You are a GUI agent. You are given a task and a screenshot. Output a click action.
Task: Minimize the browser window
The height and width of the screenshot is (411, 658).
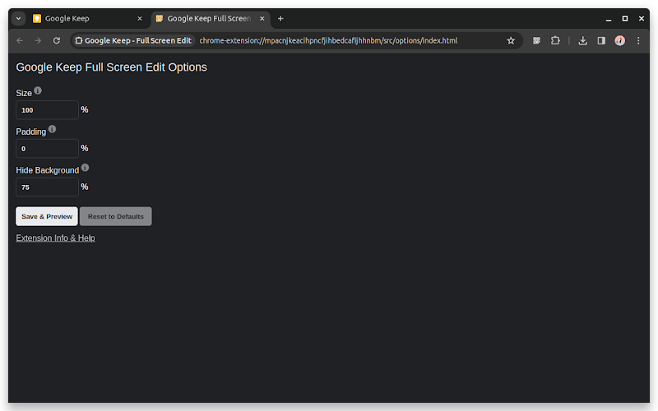(x=609, y=18)
